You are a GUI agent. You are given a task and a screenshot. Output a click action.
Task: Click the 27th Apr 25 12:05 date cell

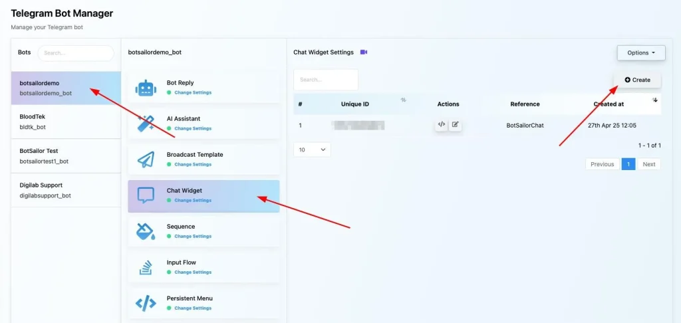tap(612, 125)
